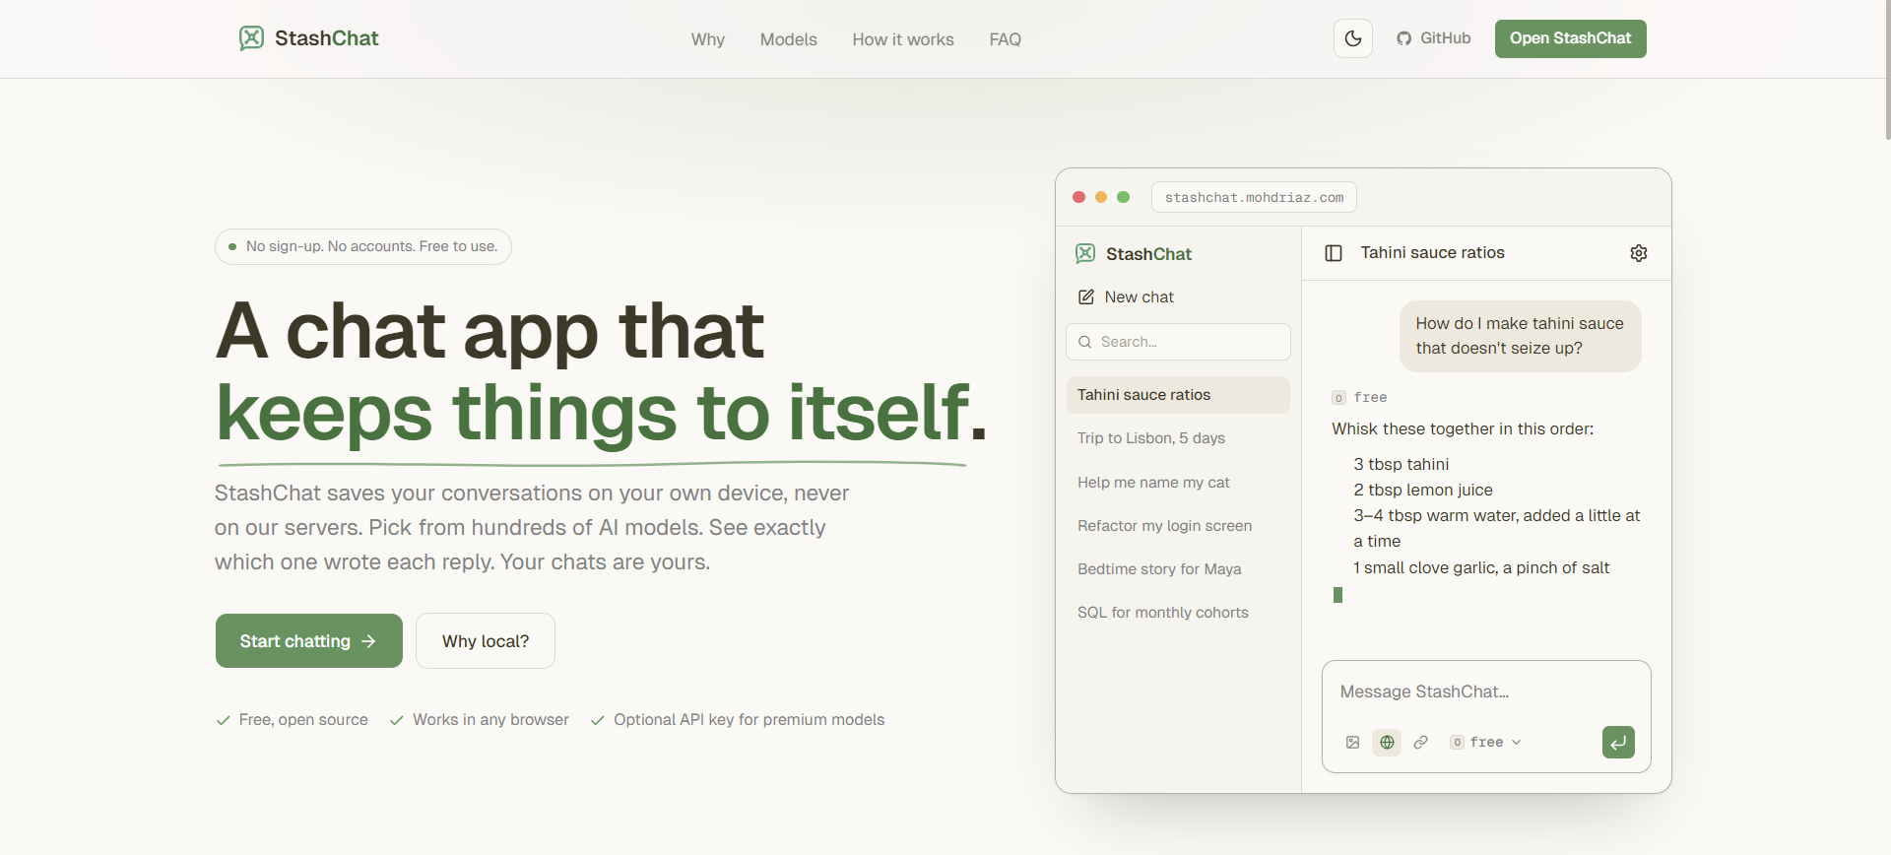Click the New chat compose icon
The width and height of the screenshot is (1891, 855).
[1086, 297]
